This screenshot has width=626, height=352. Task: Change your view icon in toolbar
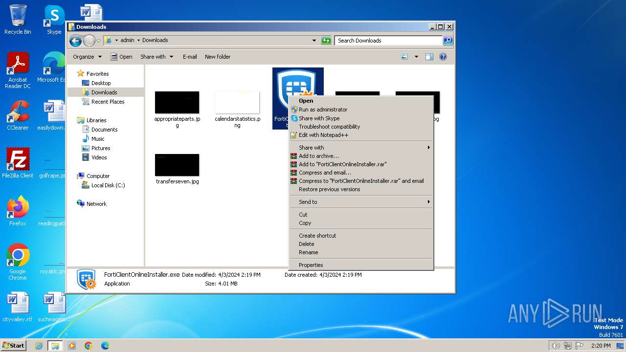pos(404,57)
